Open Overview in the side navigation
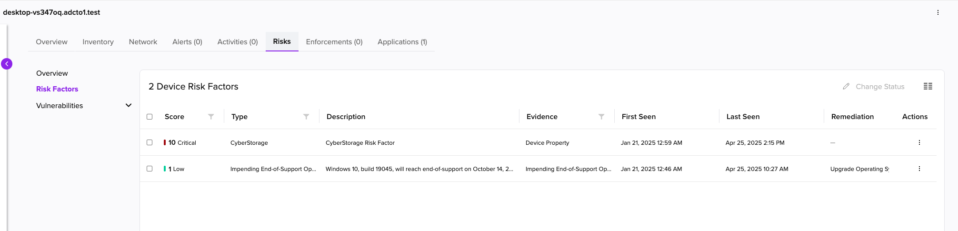Image resolution: width=958 pixels, height=231 pixels. point(52,73)
